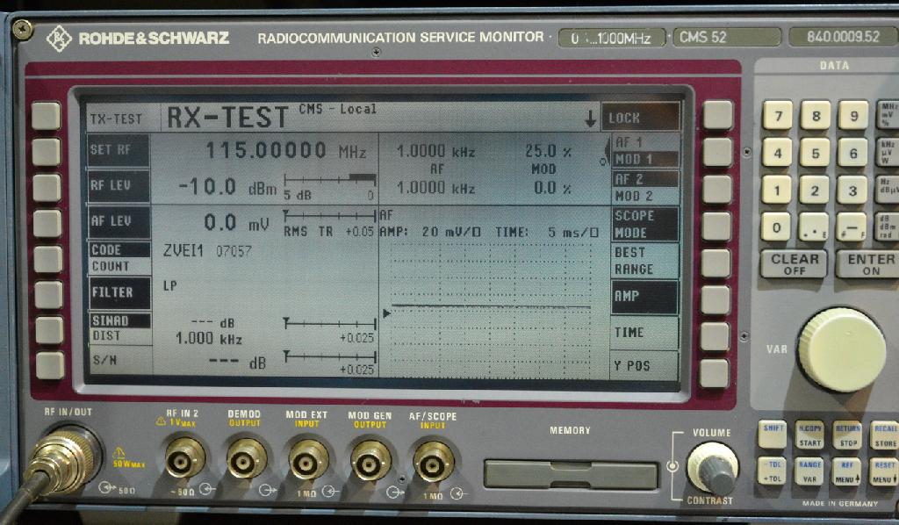Tap the 3 key on the DATA keypad
The width and height of the screenshot is (899, 525).
tap(852, 190)
